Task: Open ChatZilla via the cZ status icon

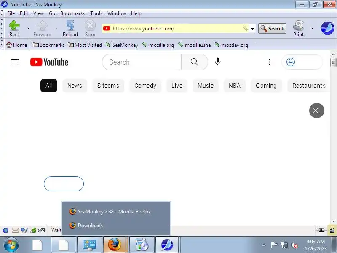Action: coord(41,230)
